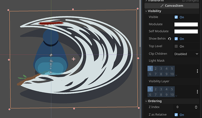Enable the Top Level checkbox
The width and height of the screenshot is (202, 118).
[176, 46]
